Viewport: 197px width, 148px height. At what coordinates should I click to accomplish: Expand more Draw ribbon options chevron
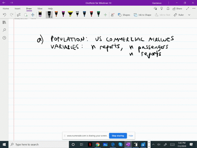click(189, 15)
